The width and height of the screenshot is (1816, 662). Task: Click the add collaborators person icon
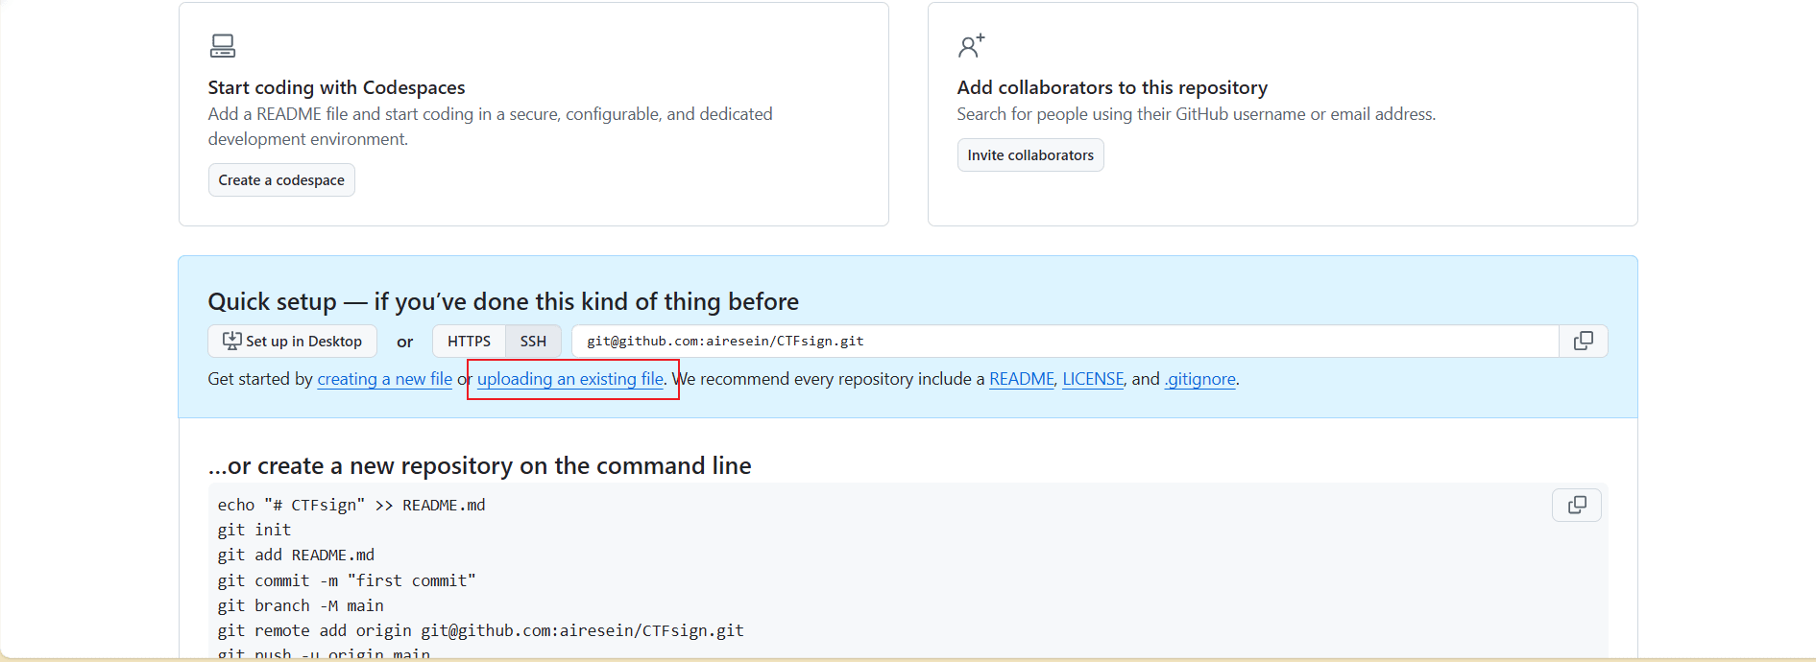point(971,46)
